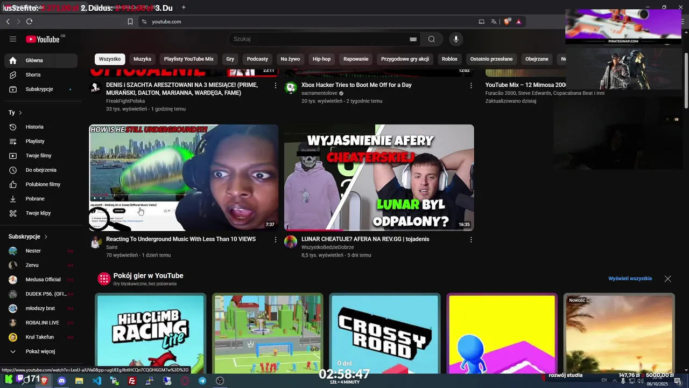Image resolution: width=689 pixels, height=388 pixels.
Task: Open Discord from the taskbar
Action: 61,380
